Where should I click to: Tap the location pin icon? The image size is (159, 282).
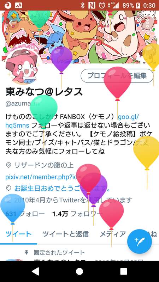point(8,165)
